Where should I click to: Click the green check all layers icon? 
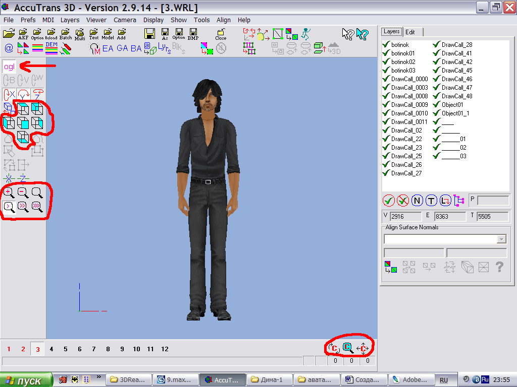click(x=389, y=201)
